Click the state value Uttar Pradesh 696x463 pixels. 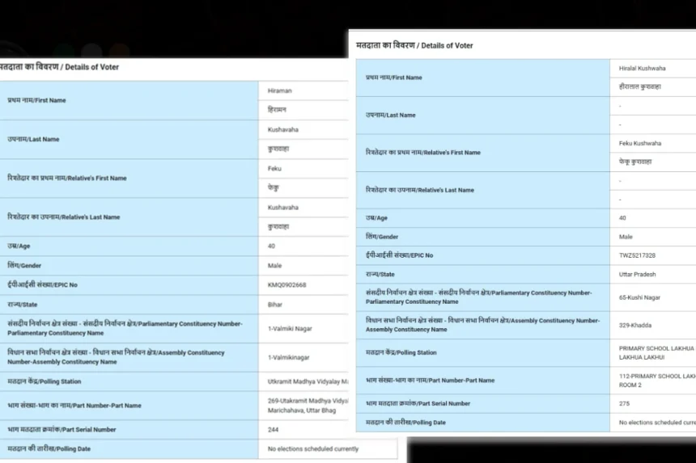pyautogui.click(x=637, y=274)
